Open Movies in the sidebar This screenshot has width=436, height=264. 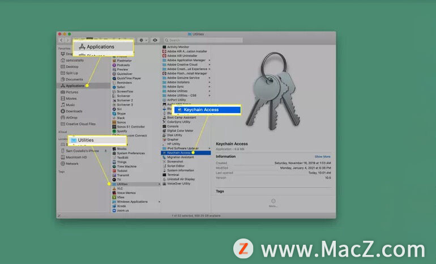coord(69,99)
